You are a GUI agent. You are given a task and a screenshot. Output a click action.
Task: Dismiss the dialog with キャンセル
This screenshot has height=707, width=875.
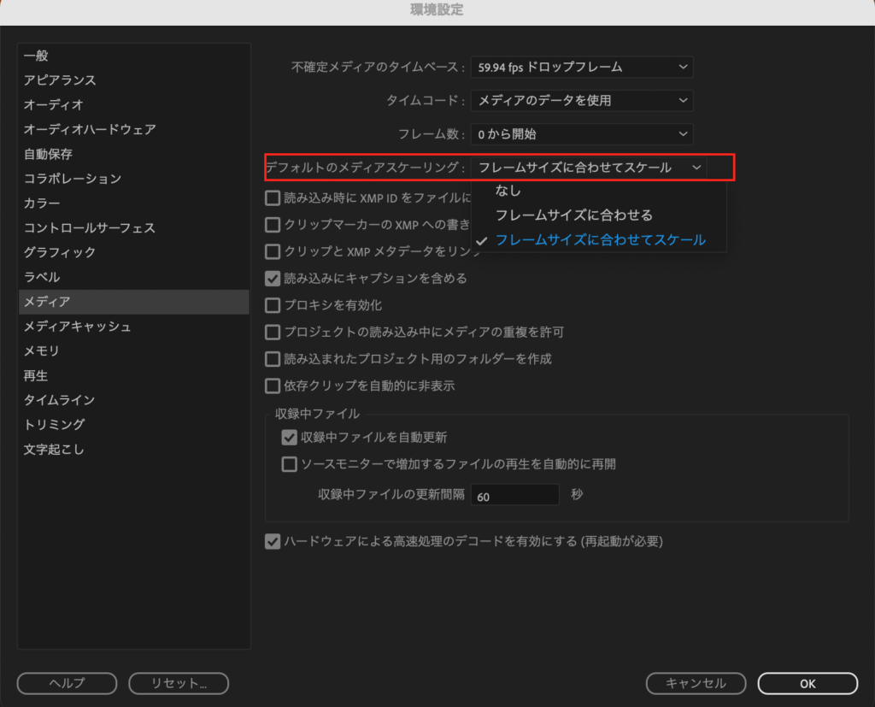tap(696, 683)
